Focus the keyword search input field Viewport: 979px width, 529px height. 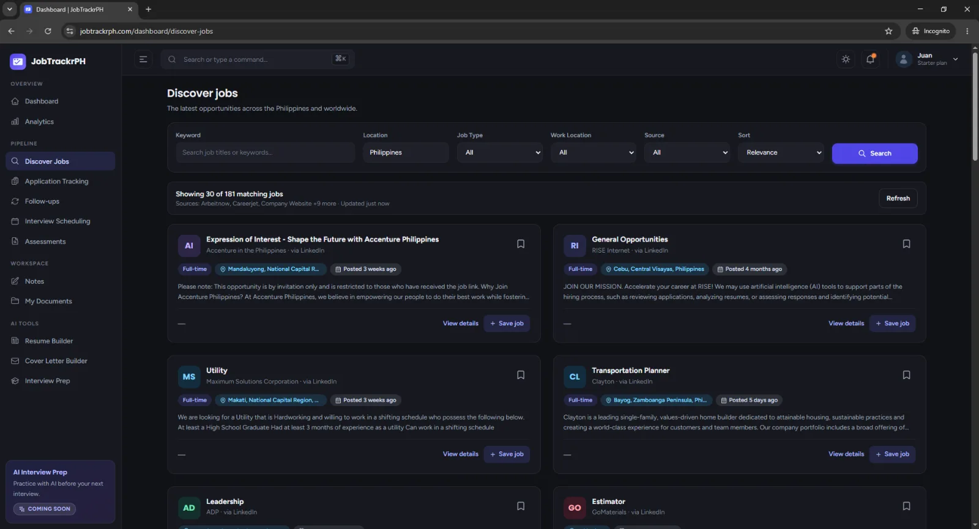(x=265, y=153)
